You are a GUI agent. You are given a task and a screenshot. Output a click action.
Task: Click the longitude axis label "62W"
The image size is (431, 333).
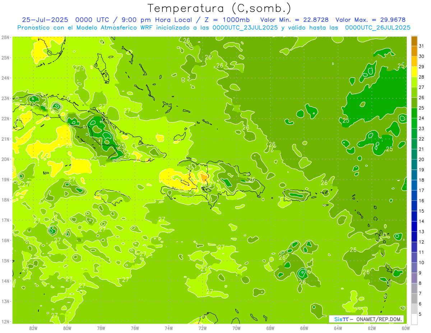(372, 328)
